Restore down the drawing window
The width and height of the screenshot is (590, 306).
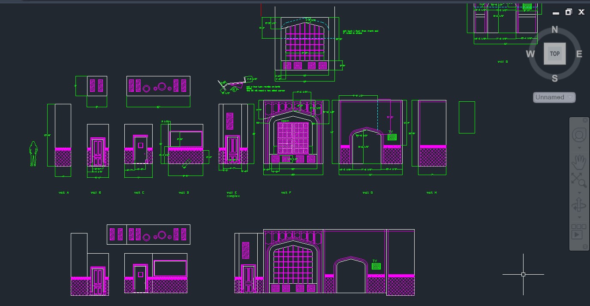point(569,12)
